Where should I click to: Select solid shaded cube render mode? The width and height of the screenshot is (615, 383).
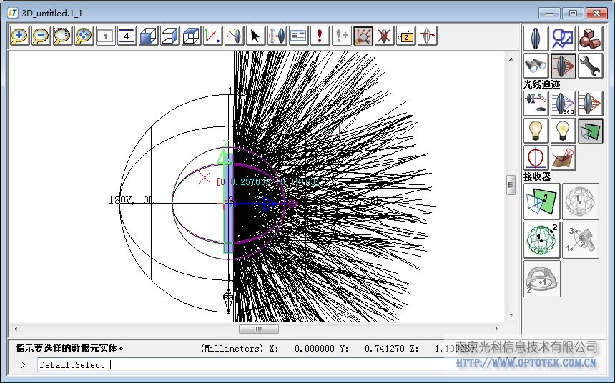148,36
